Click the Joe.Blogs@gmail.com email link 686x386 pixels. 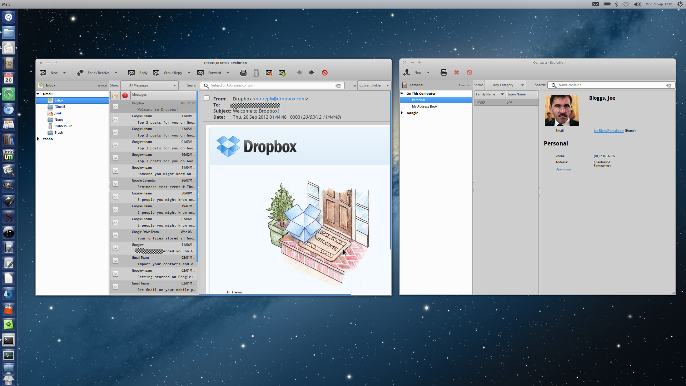[609, 131]
